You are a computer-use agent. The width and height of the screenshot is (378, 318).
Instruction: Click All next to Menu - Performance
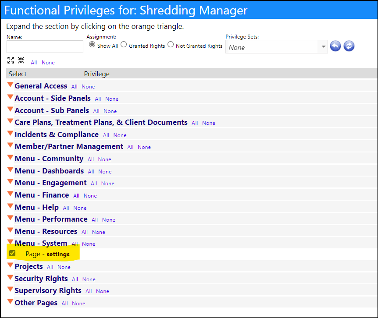[95, 220]
